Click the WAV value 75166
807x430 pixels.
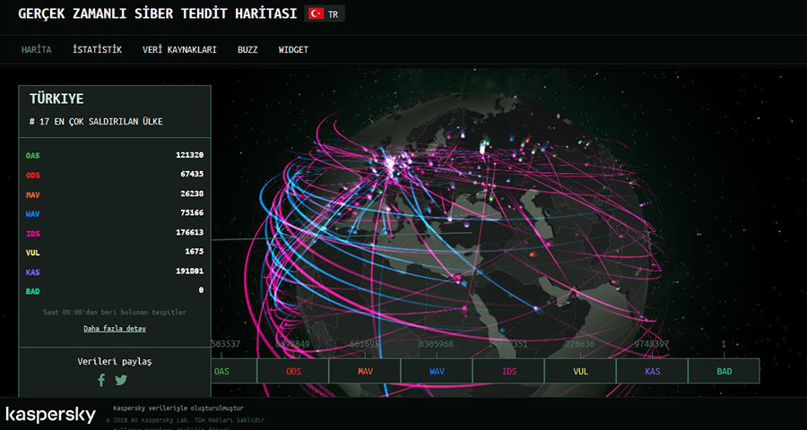192,213
